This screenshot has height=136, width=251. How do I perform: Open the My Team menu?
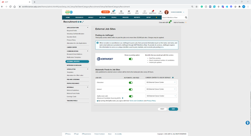click(102, 18)
